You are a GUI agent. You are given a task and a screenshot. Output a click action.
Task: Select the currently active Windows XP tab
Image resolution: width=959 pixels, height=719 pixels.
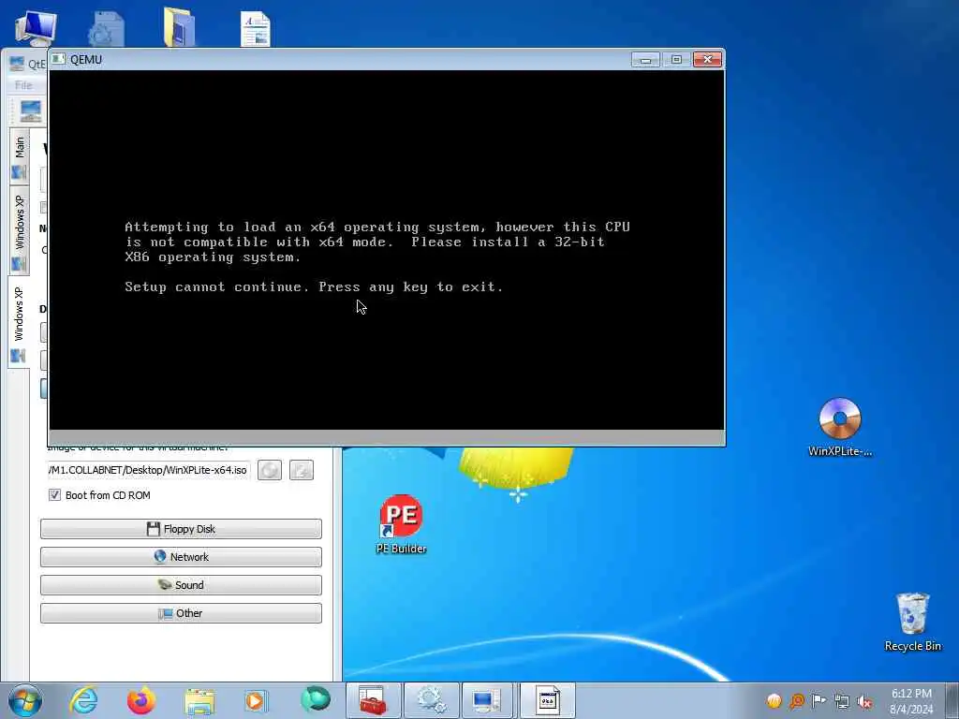(19, 321)
